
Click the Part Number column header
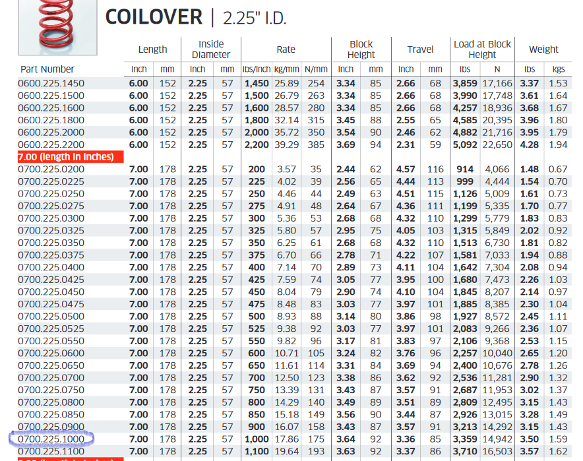coord(47,69)
